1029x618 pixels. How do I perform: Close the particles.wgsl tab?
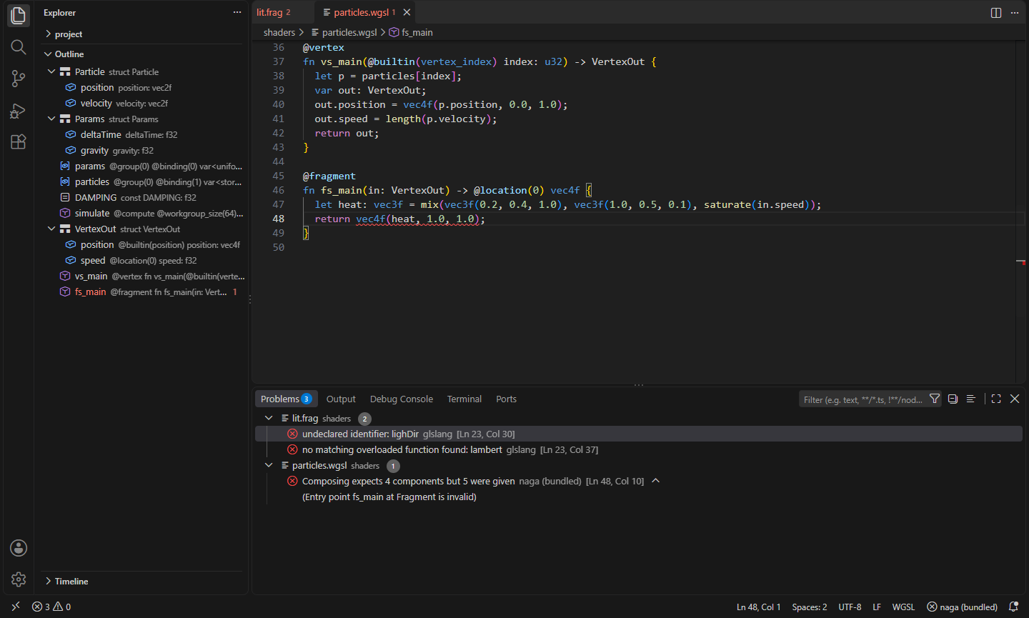click(407, 12)
